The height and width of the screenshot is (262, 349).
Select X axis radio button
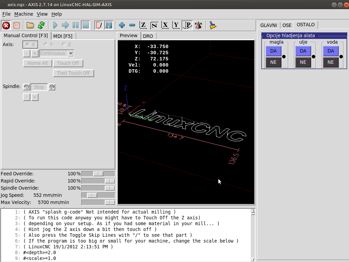pos(30,45)
